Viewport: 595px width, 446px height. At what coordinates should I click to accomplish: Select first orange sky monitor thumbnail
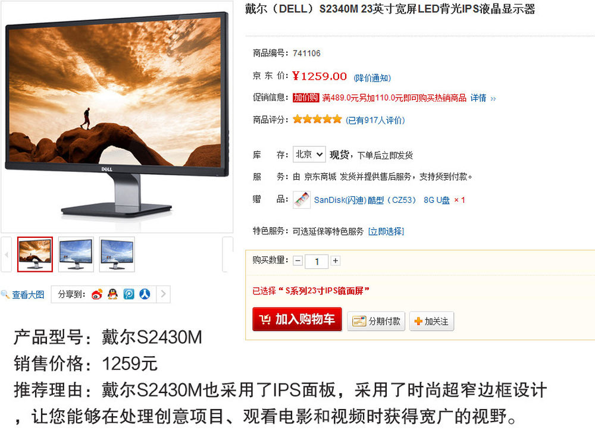pos(35,254)
